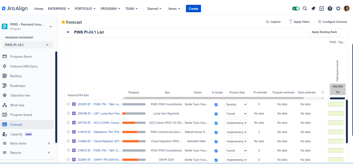Click the Create button

pos(193,8)
